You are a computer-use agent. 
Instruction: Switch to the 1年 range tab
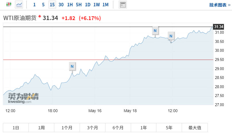[143, 128]
